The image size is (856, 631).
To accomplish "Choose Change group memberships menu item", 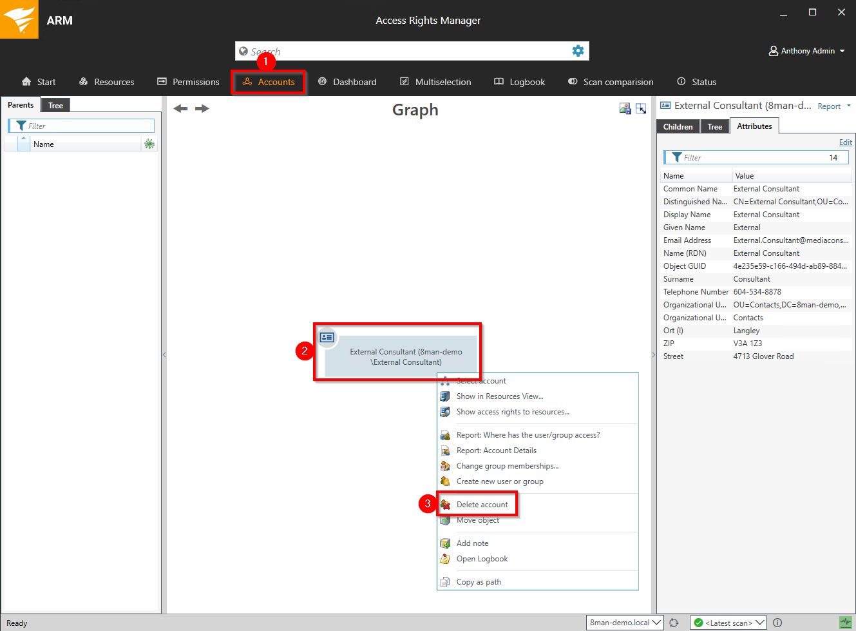I will [x=507, y=466].
